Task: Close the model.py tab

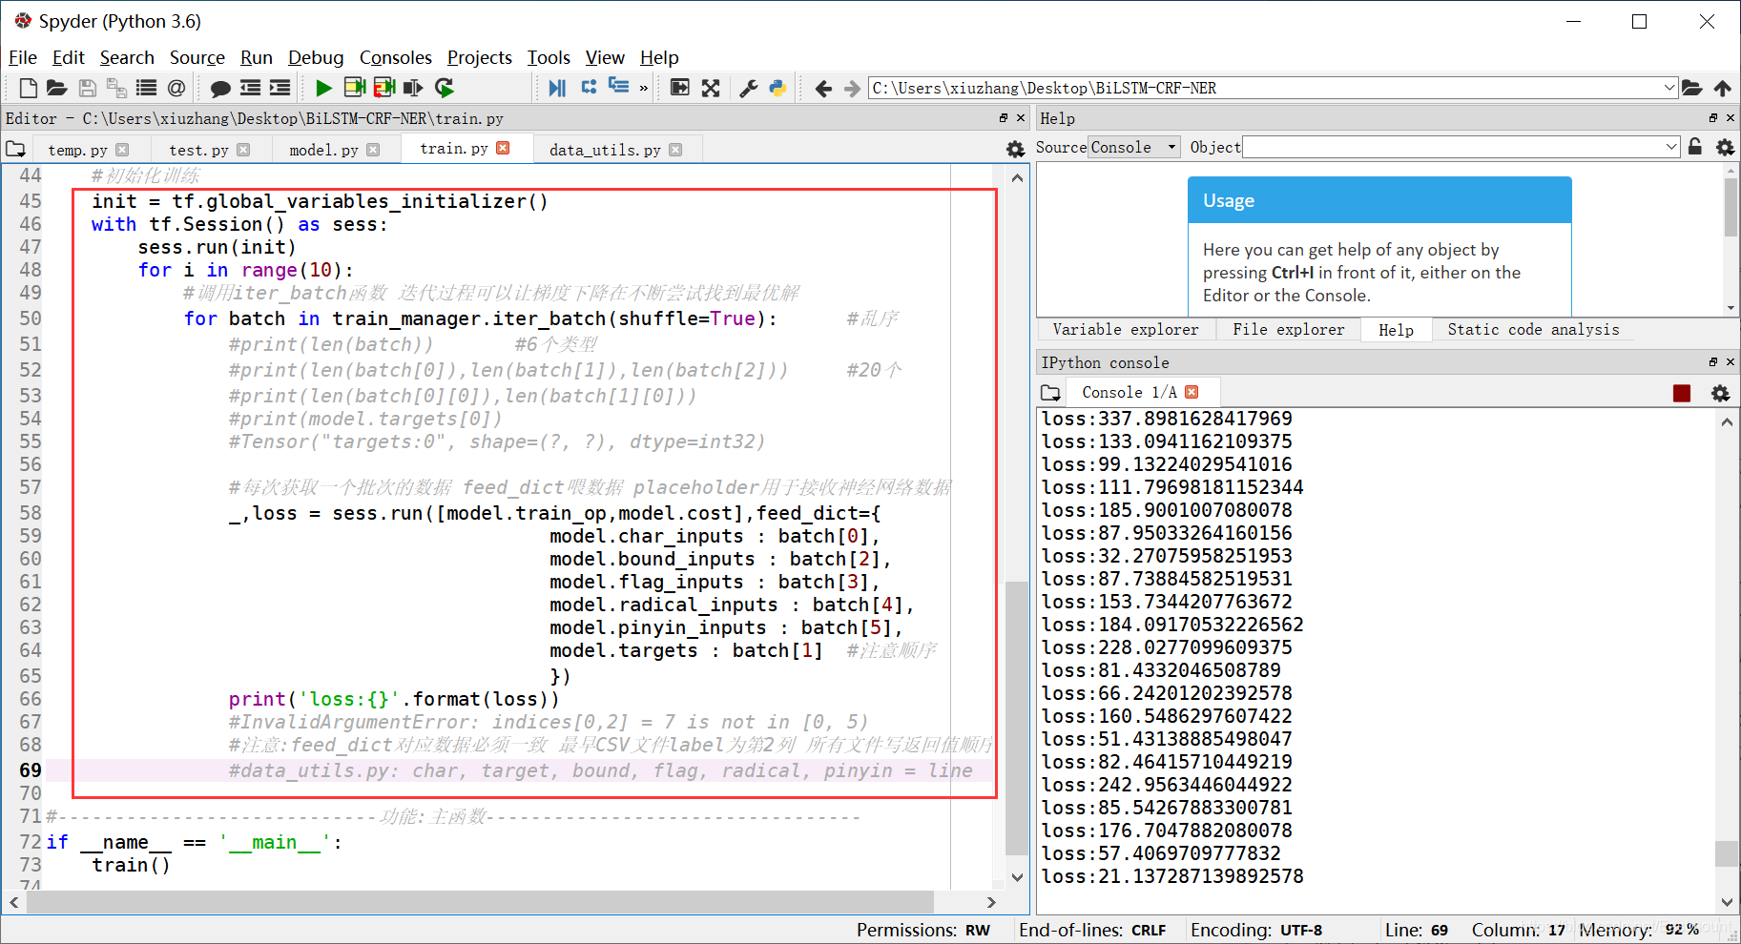Action: click(x=373, y=150)
